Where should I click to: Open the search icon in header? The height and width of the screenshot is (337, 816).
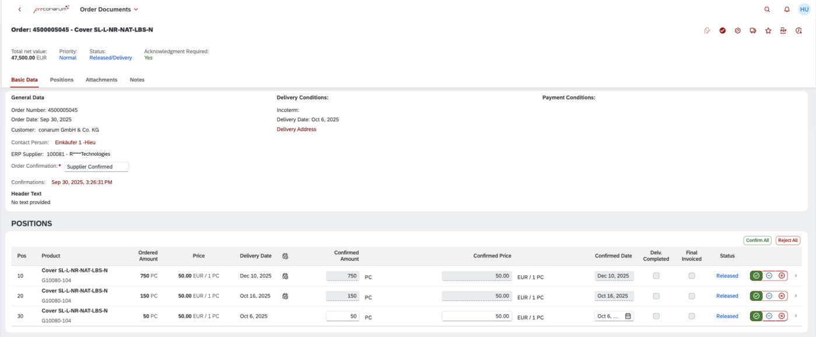[767, 9]
